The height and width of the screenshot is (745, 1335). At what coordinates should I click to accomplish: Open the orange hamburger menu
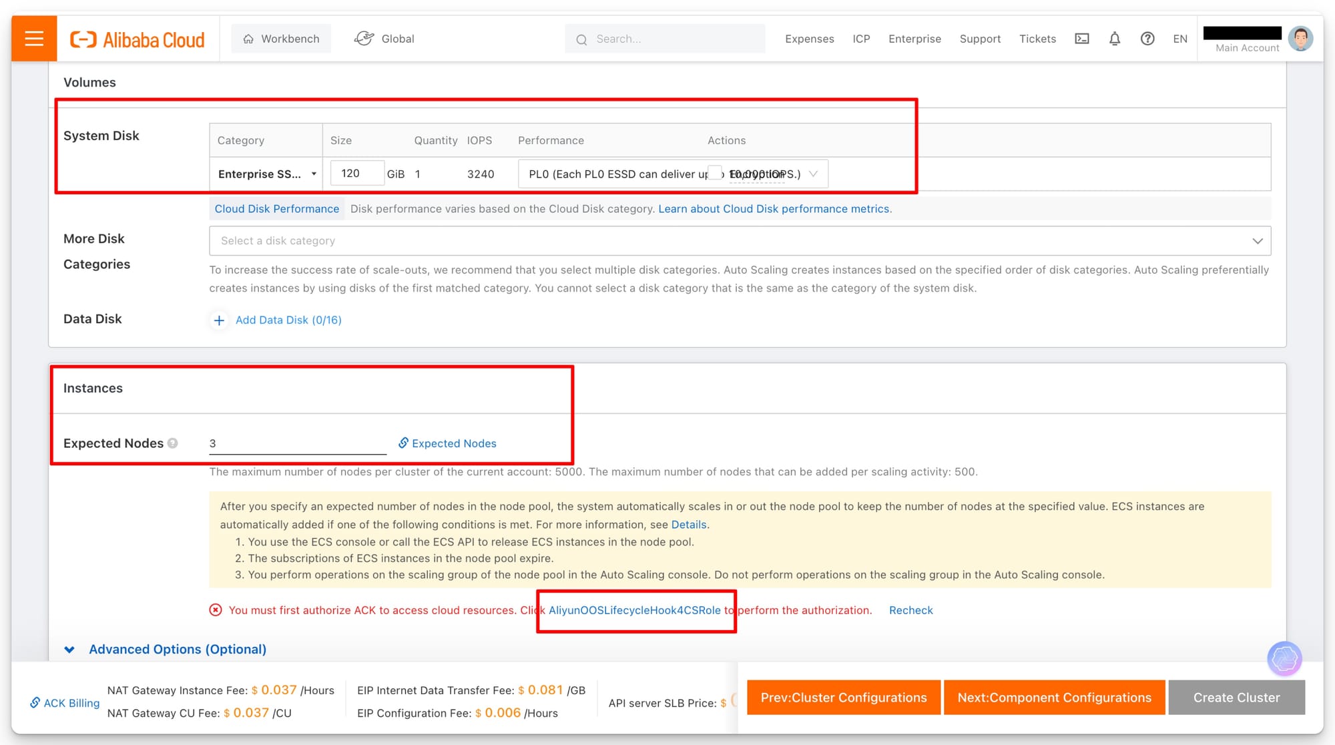point(34,39)
